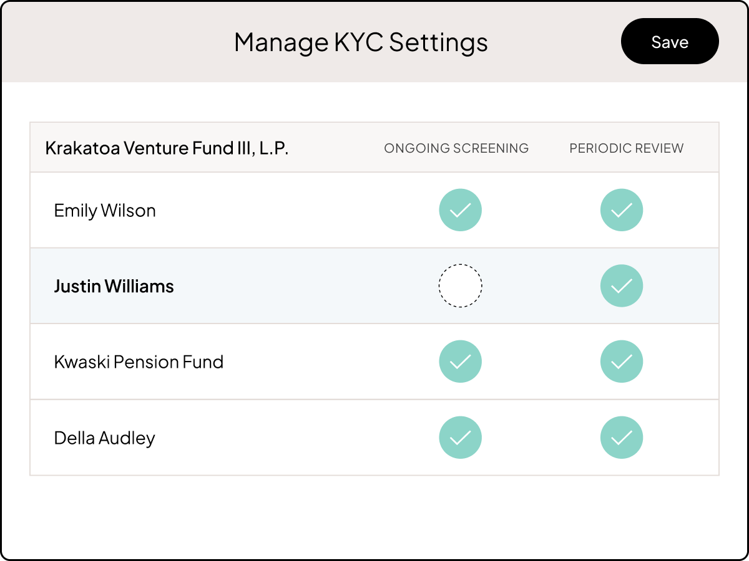Click the Manage KYC Settings title
The width and height of the screenshot is (749, 561).
(x=361, y=42)
